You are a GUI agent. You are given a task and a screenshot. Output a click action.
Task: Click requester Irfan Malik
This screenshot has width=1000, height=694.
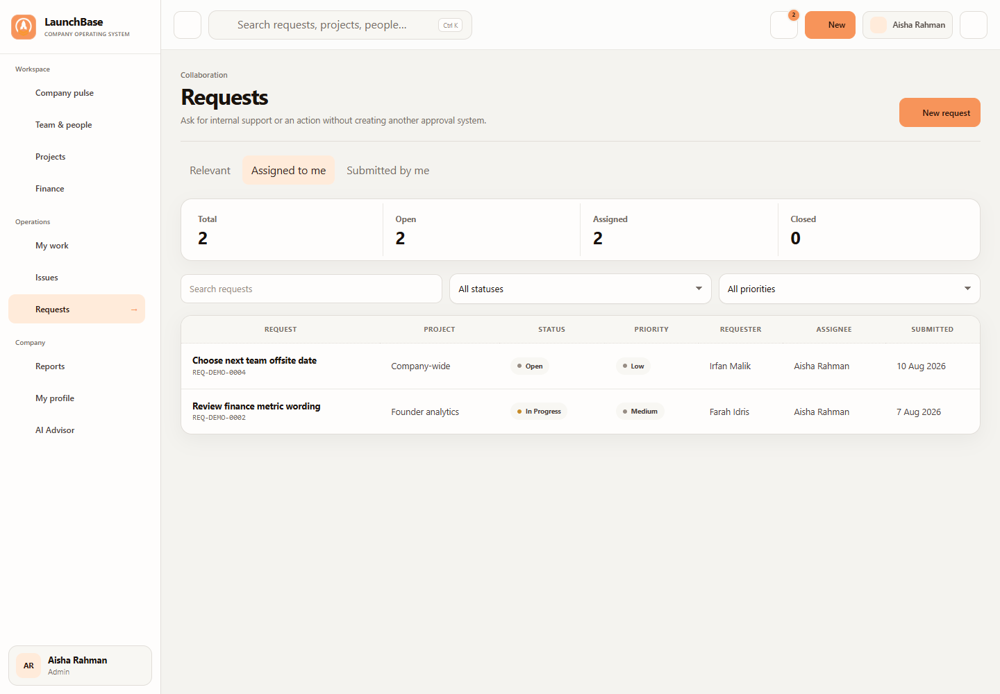(730, 366)
